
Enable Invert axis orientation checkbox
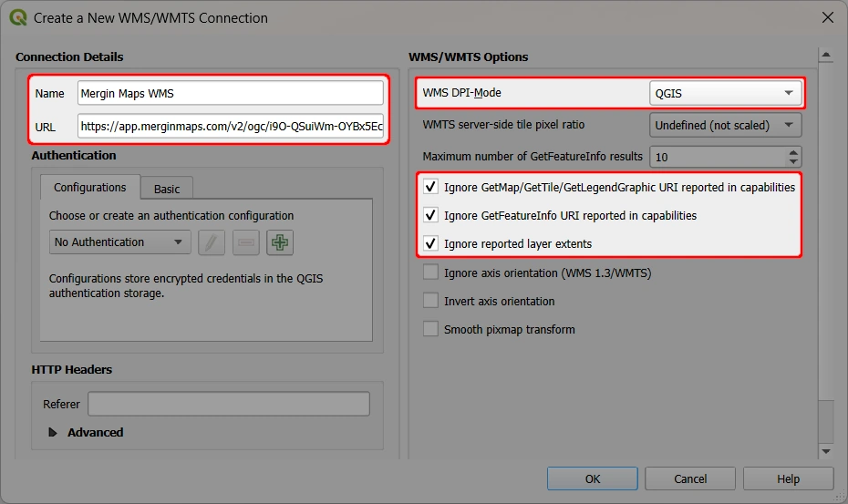pos(430,300)
